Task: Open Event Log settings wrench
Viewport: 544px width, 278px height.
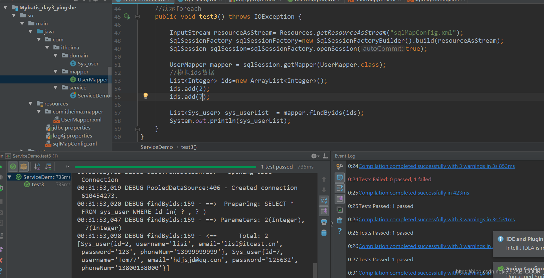Action: pos(340,167)
